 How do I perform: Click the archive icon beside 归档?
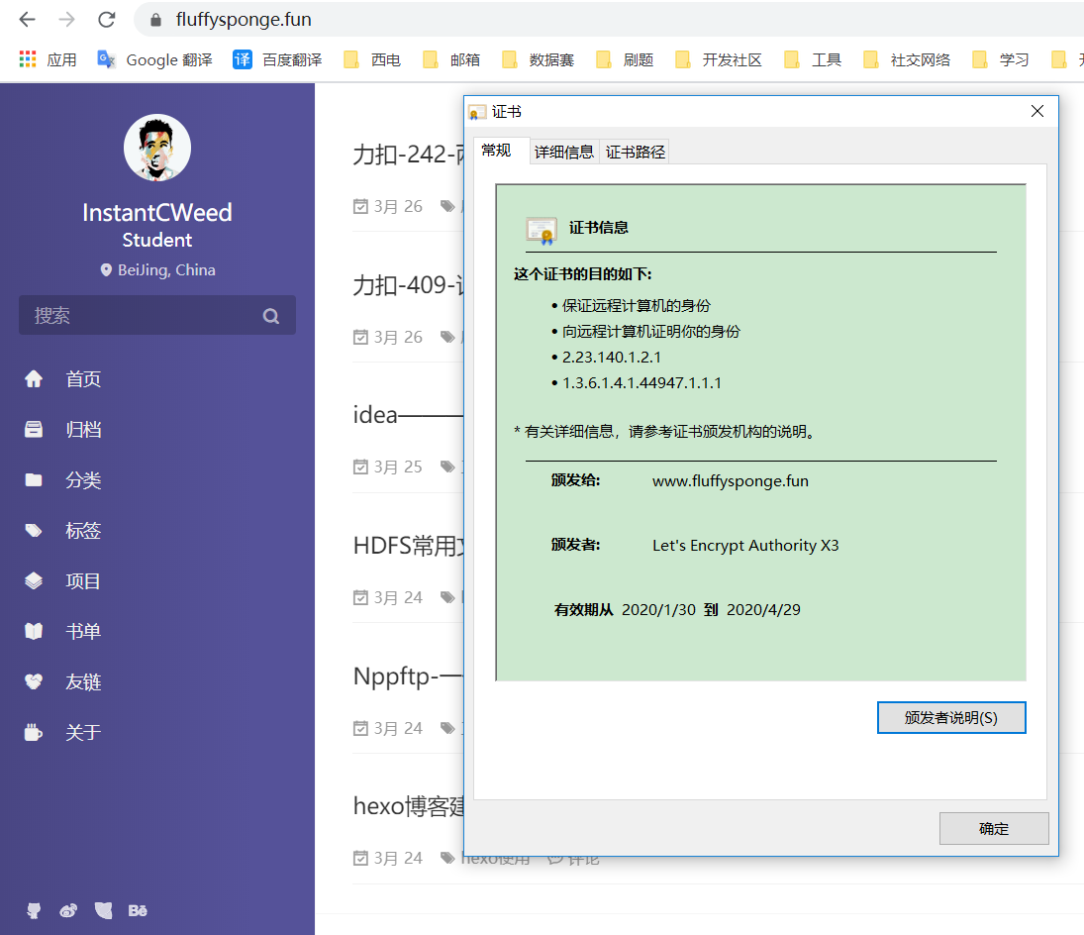coord(34,430)
